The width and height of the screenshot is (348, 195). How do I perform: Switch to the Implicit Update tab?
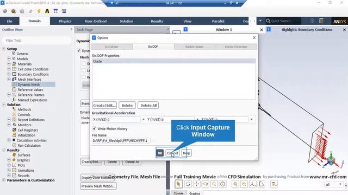(x=195, y=47)
